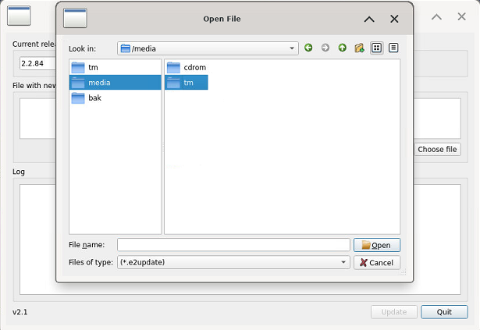Click the Quit button
The width and height of the screenshot is (480, 330).
pos(444,312)
